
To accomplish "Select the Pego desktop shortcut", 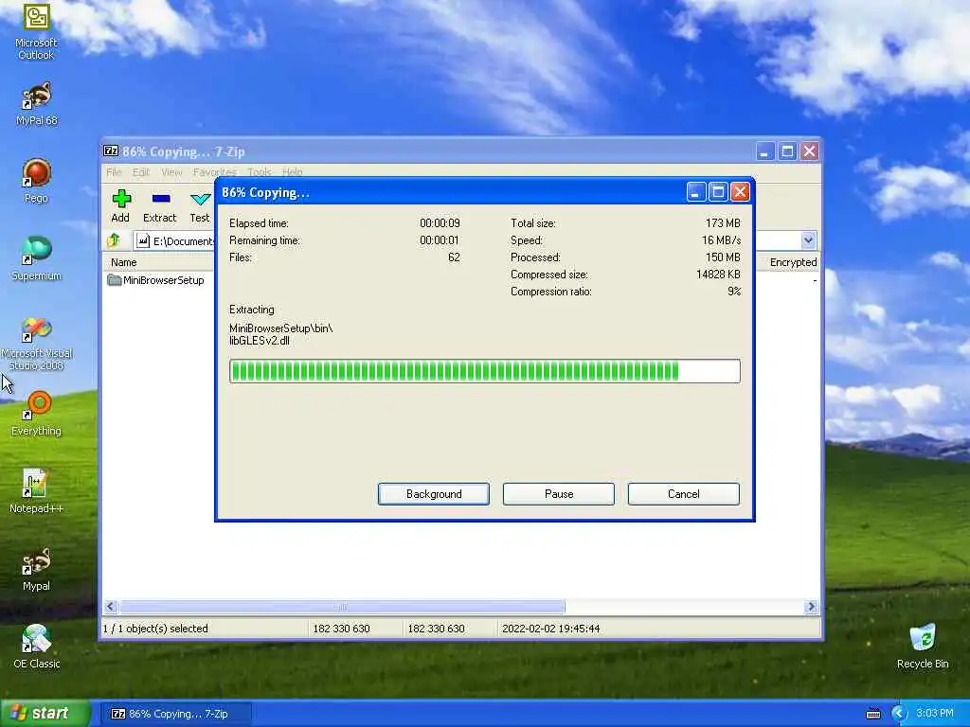I will click(36, 181).
